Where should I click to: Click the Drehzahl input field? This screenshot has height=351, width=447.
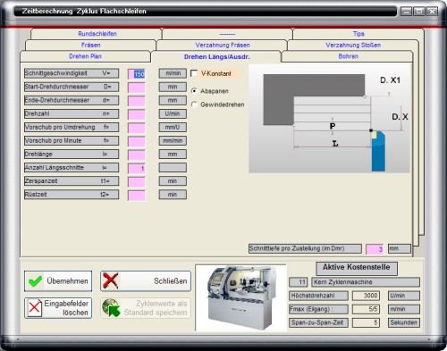(137, 114)
